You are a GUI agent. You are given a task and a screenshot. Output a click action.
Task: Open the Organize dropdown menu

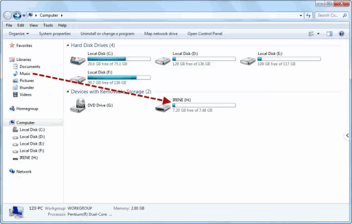point(19,33)
